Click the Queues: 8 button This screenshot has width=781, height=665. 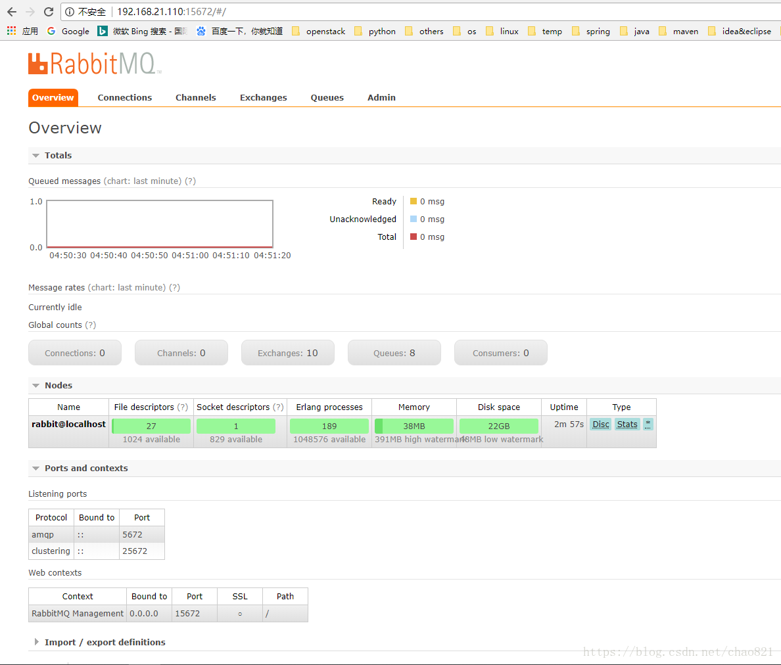pyautogui.click(x=394, y=353)
